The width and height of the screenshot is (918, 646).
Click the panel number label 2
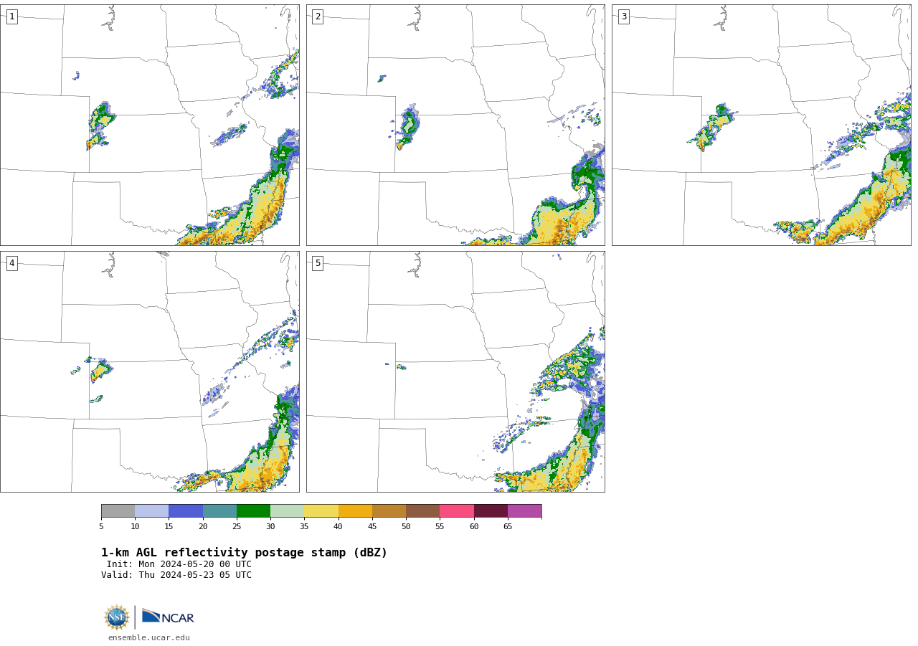click(x=318, y=16)
